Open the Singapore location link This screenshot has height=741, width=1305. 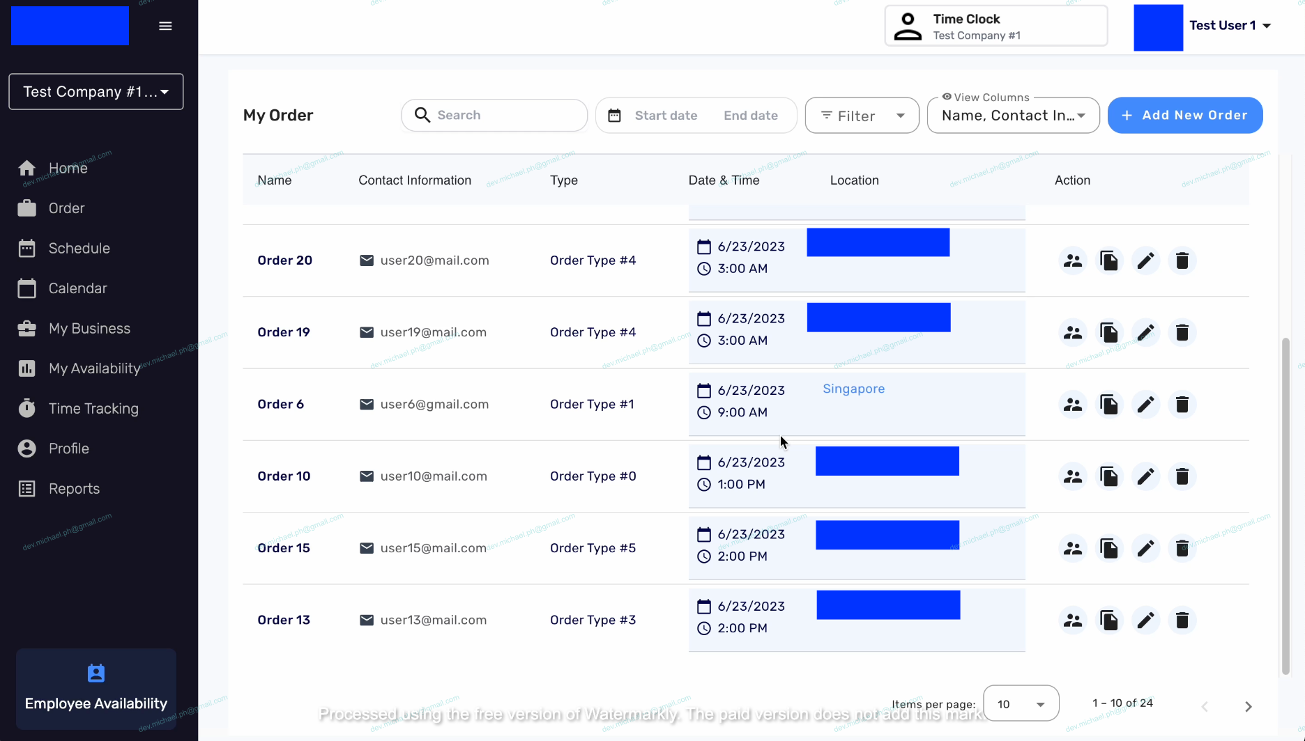coord(853,389)
